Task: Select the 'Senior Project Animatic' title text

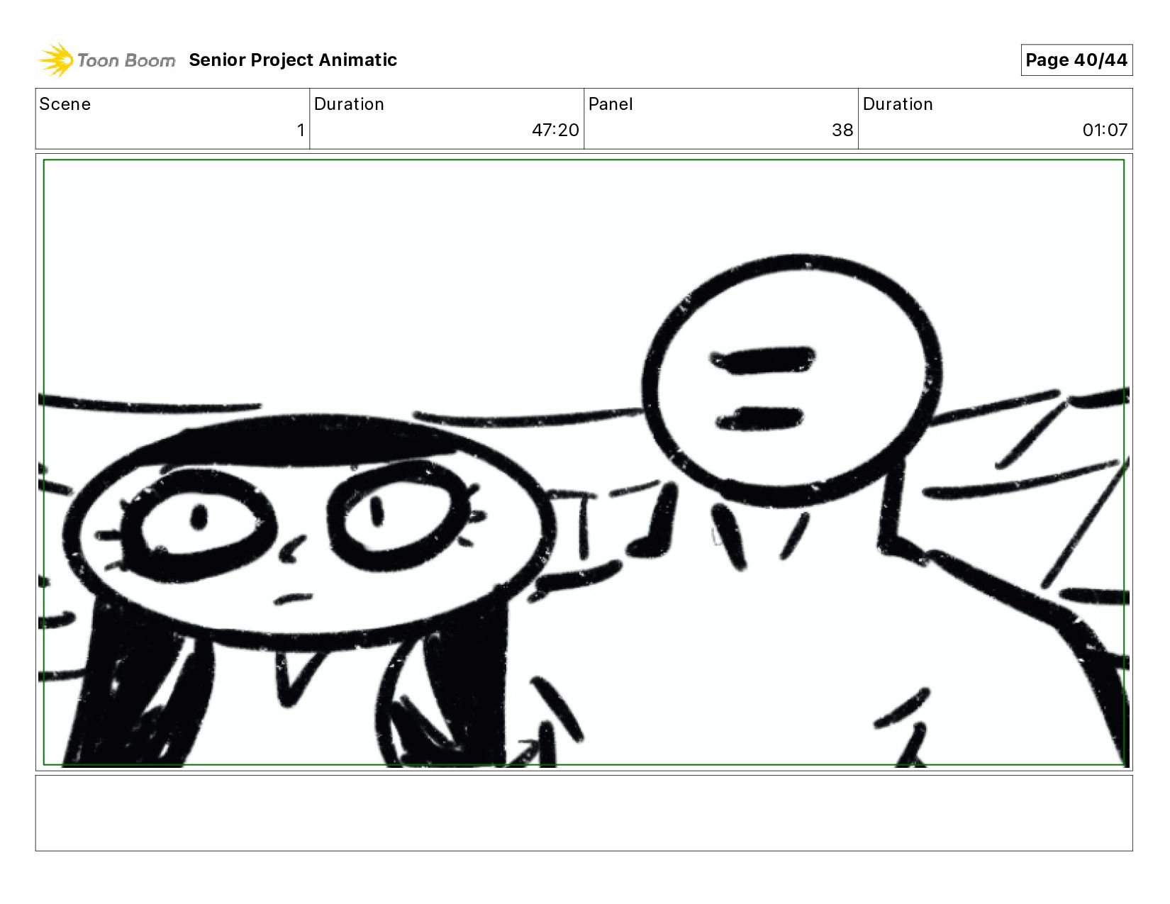Action: coord(293,60)
